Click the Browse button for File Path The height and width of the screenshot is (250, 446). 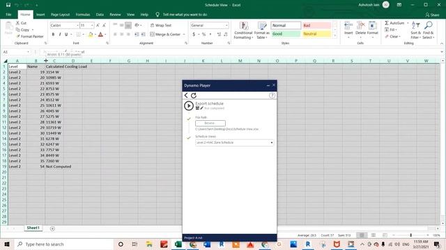tap(210, 124)
